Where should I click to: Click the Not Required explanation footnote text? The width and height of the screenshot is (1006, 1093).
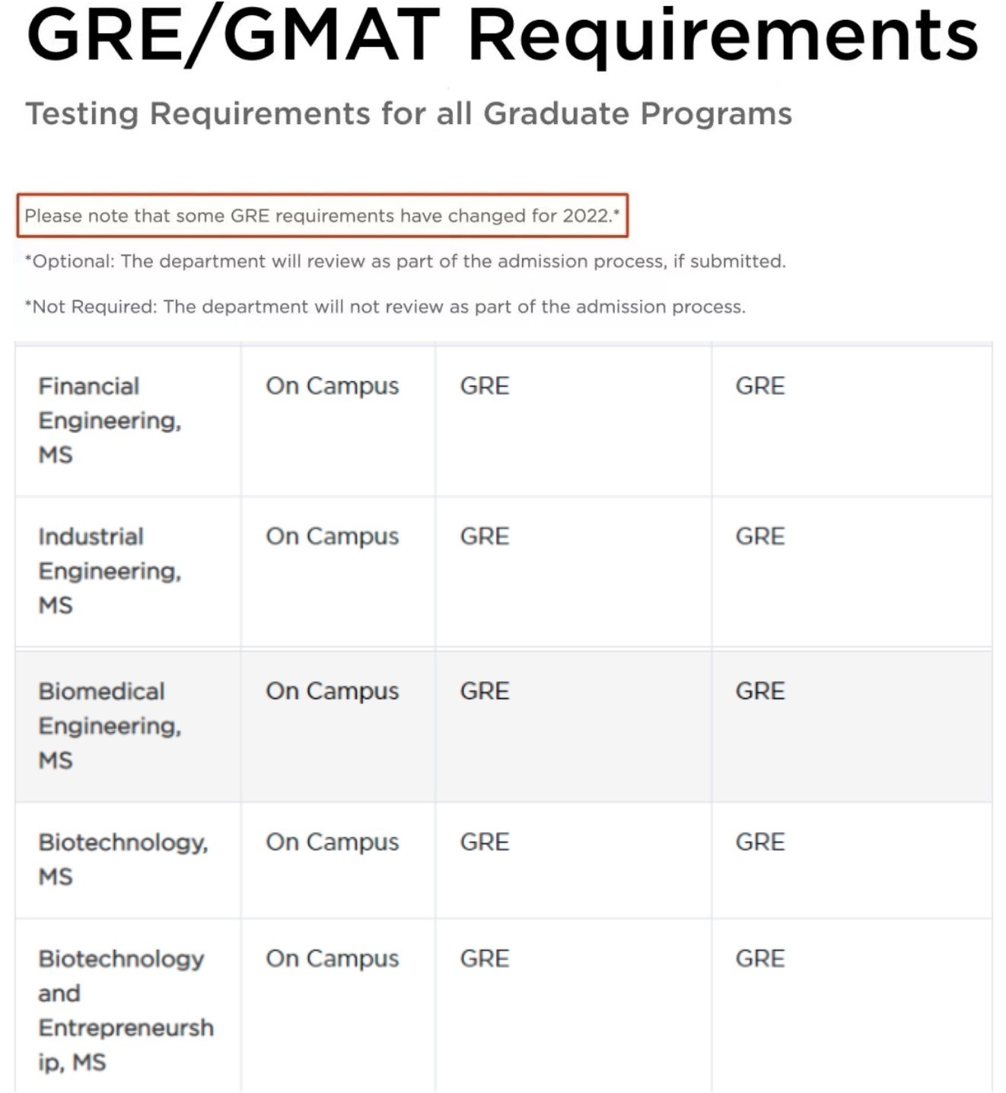385,307
